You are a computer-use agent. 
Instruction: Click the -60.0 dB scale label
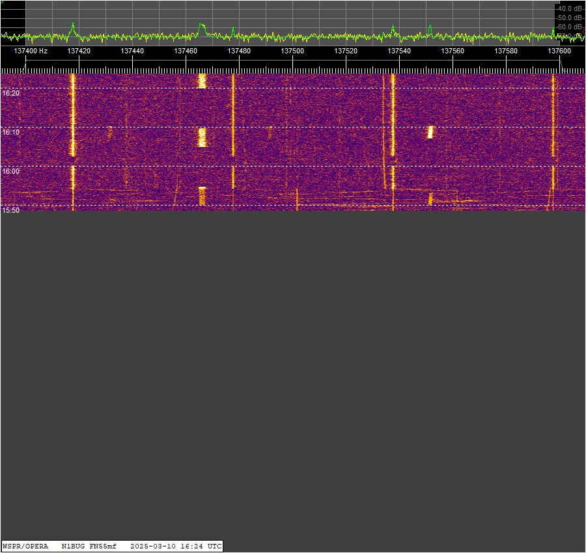[569, 27]
